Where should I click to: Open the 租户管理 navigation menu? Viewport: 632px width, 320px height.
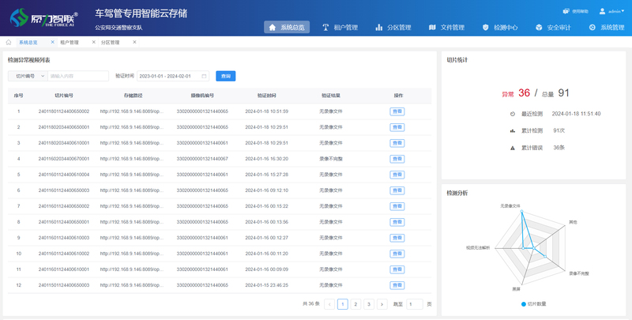(x=340, y=28)
